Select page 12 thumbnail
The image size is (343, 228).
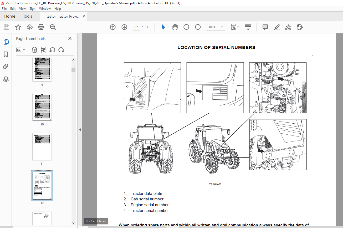tap(42, 186)
